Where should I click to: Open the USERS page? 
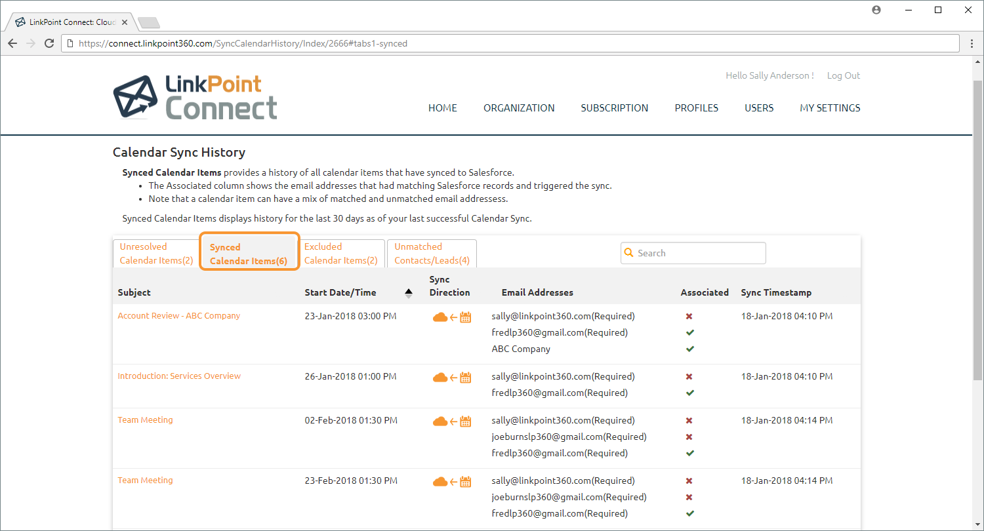click(759, 108)
